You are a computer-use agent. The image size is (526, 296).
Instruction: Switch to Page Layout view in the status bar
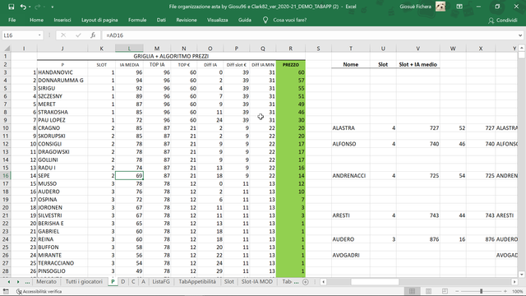point(428,291)
